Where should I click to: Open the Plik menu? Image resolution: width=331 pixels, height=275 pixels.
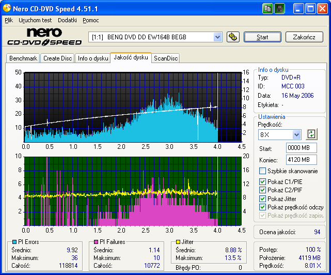9,20
